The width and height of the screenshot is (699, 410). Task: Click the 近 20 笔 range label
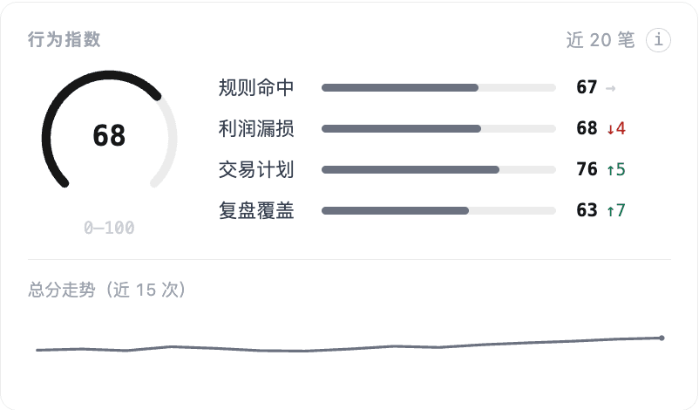point(600,40)
